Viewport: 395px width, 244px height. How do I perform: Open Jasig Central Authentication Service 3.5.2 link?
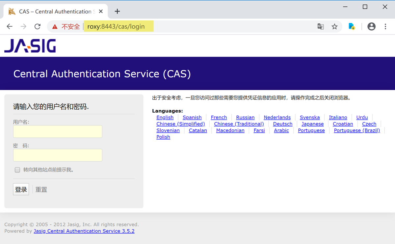(84, 231)
